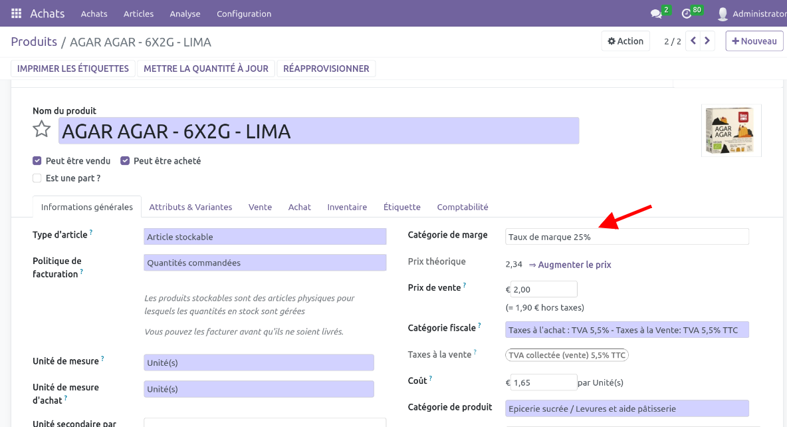Enable the Est une part checkbox
The image size is (787, 427).
pyautogui.click(x=37, y=178)
